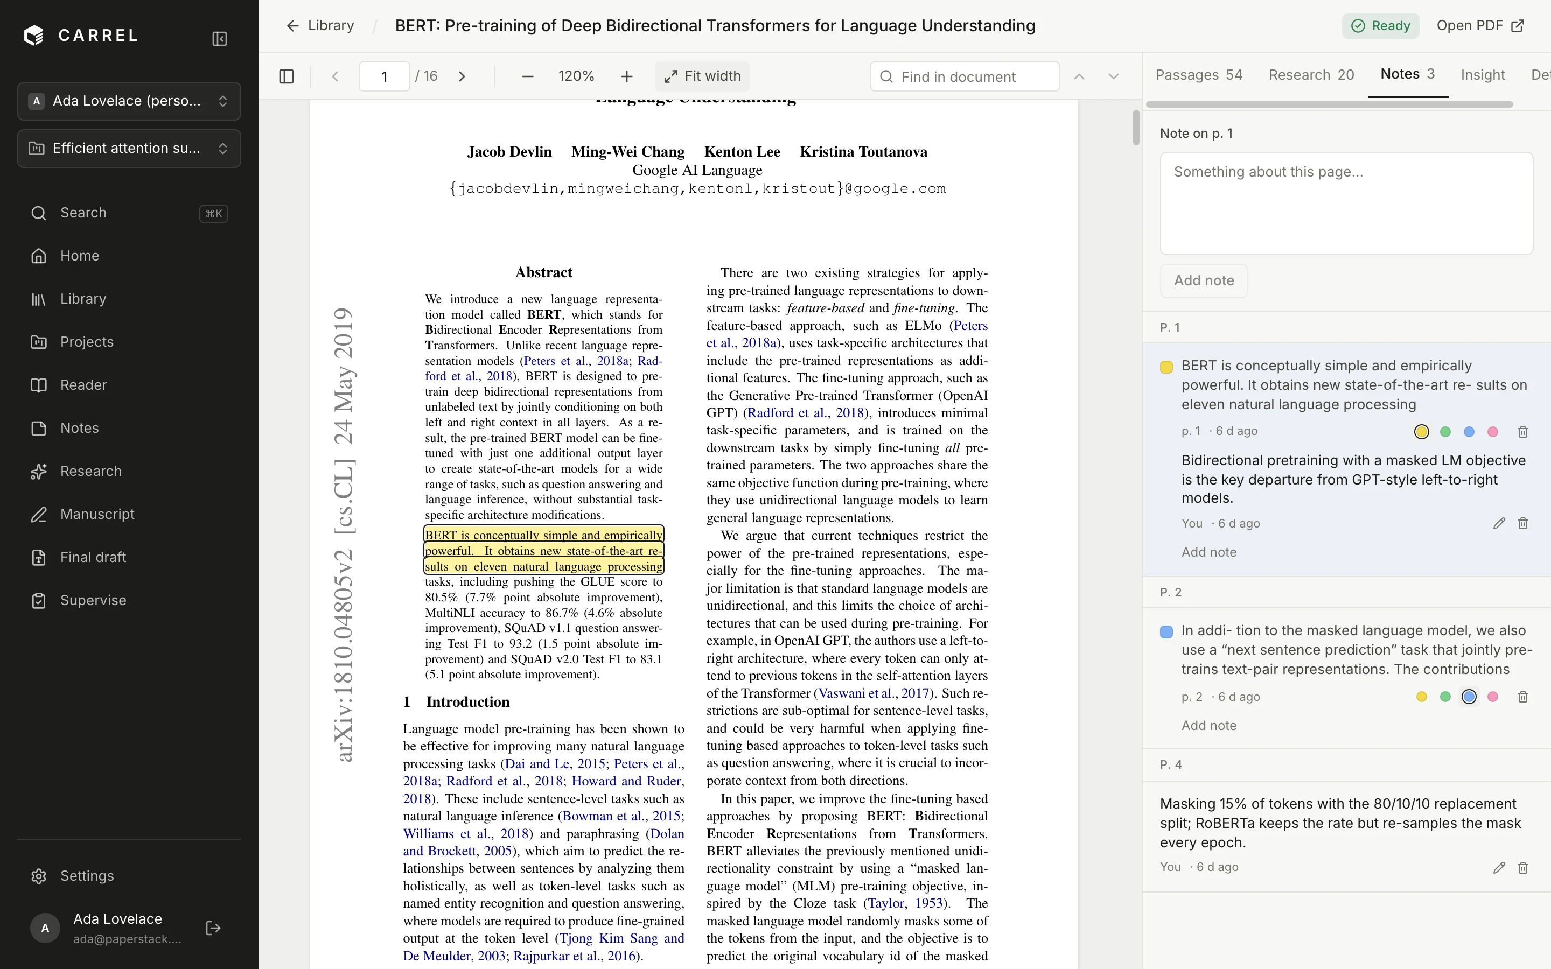Collapse the sidebar with the panel icon

click(x=219, y=38)
